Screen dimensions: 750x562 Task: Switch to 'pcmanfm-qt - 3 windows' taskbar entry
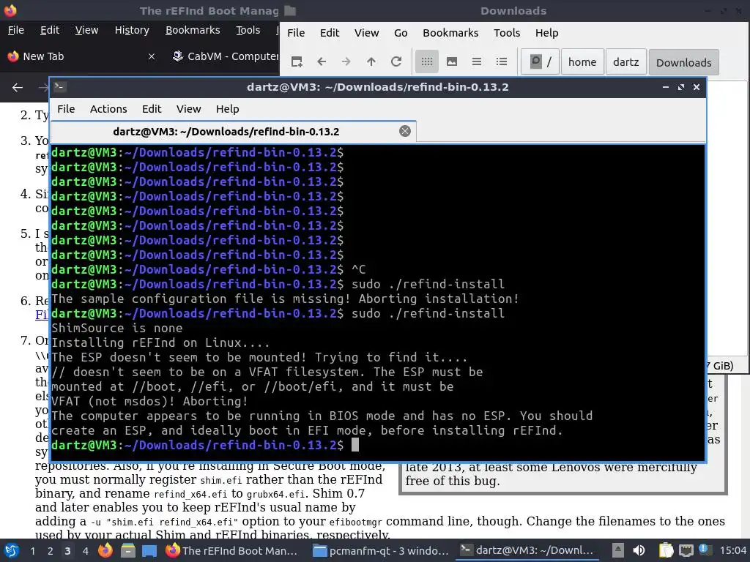(x=380, y=551)
